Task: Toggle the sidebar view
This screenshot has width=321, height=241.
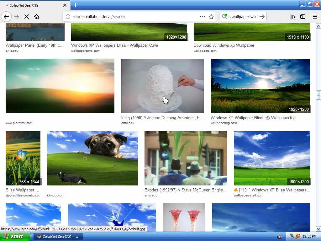Action: (x=303, y=17)
